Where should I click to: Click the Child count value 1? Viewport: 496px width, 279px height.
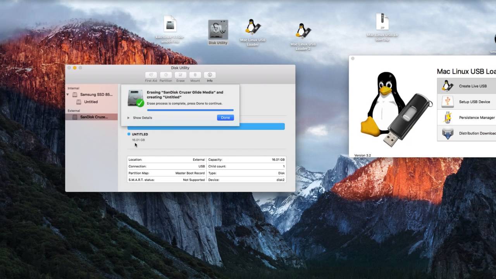pos(284,166)
